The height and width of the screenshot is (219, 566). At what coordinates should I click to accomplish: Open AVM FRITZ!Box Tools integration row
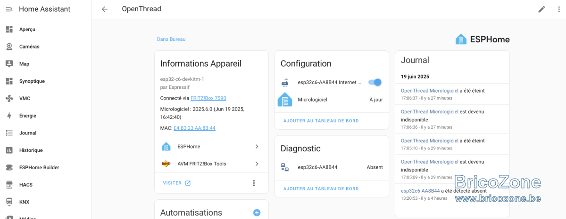[211, 164]
